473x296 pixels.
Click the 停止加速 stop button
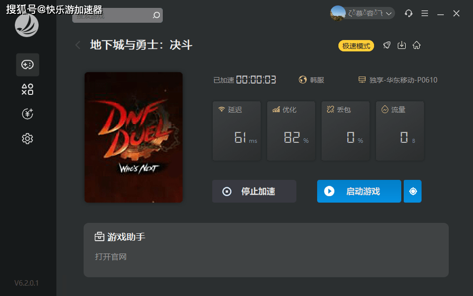[x=254, y=191]
